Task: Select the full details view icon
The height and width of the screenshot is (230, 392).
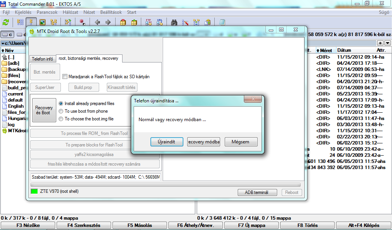Action: 31,22
